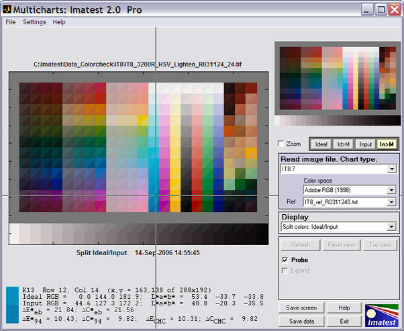Viewport: 404px width, 331px height.
Task: Click the Multicharts title bar app icon
Action: click(x=7, y=9)
